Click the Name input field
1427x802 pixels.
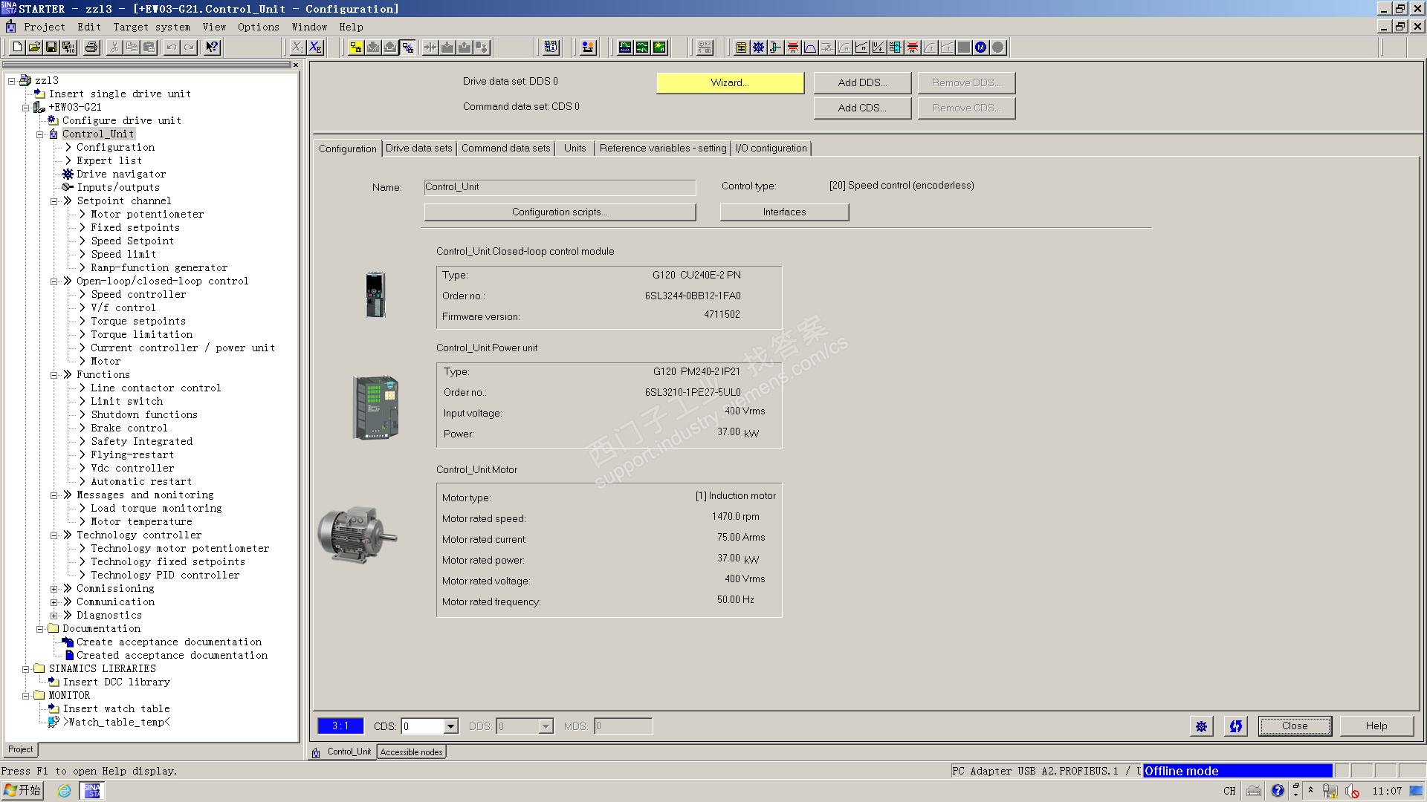click(560, 187)
